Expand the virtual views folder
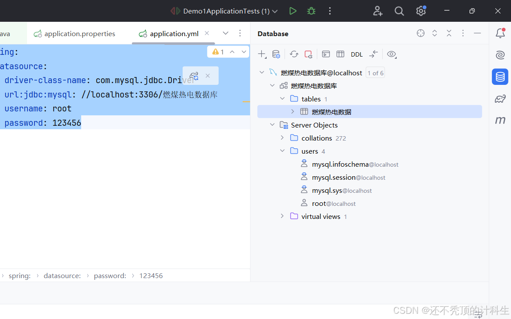 pos(282,216)
